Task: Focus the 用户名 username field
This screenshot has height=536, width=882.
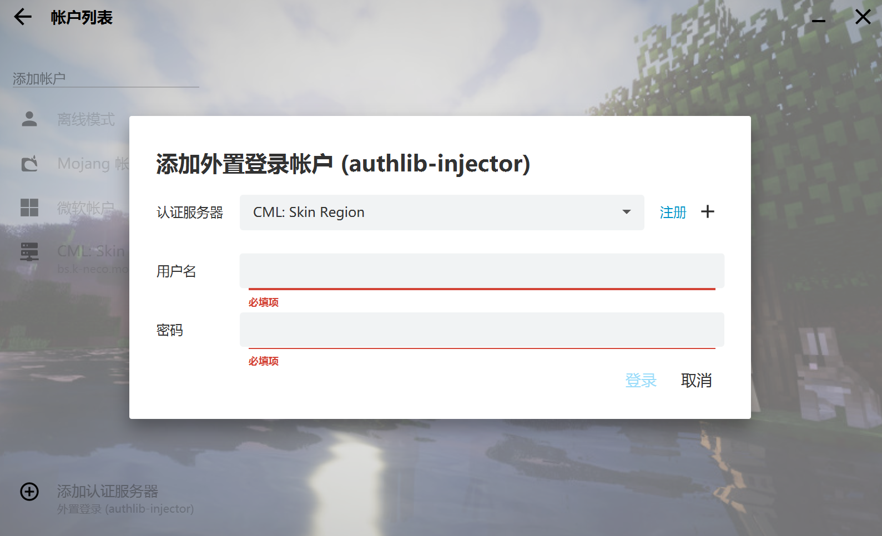Action: click(482, 271)
